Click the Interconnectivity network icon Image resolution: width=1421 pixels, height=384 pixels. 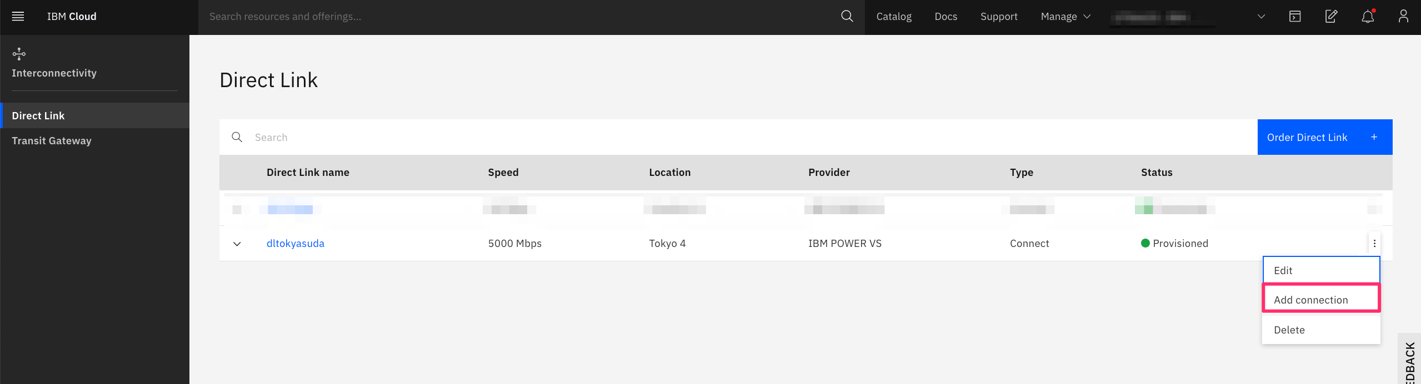tap(19, 54)
